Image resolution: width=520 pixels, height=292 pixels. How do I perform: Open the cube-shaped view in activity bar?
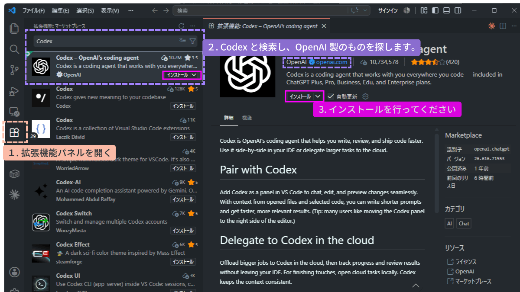point(14,174)
